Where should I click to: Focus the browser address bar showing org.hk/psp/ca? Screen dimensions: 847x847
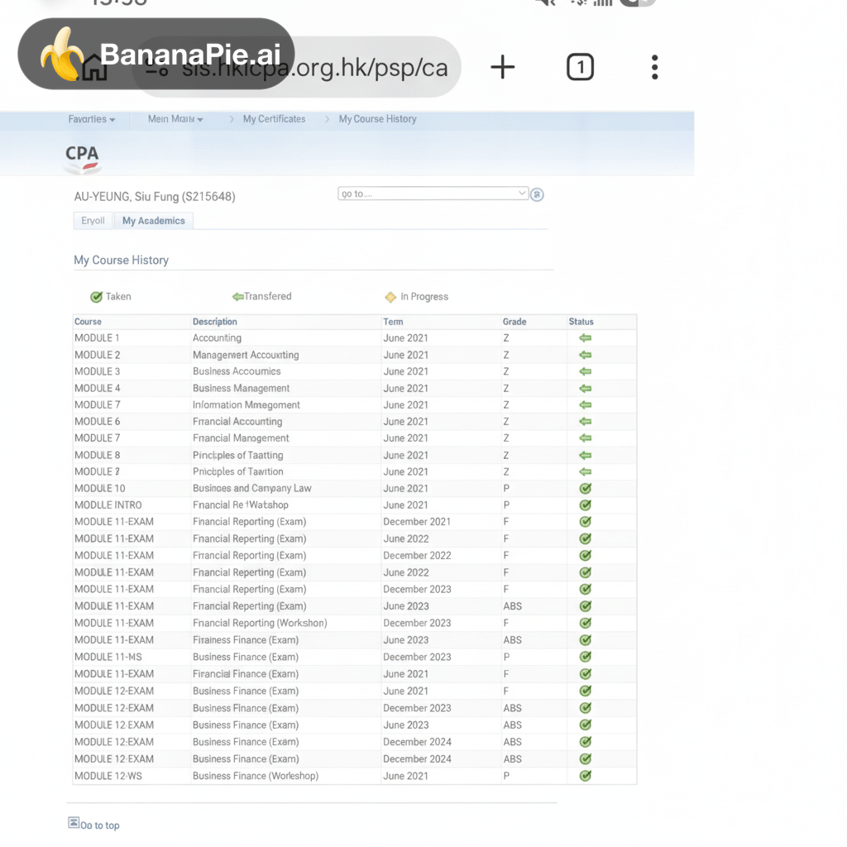[296, 67]
